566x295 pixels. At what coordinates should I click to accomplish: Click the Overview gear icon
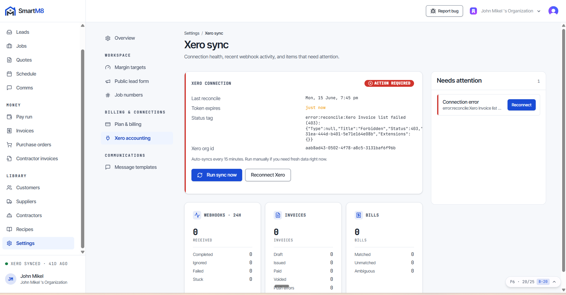point(108,38)
